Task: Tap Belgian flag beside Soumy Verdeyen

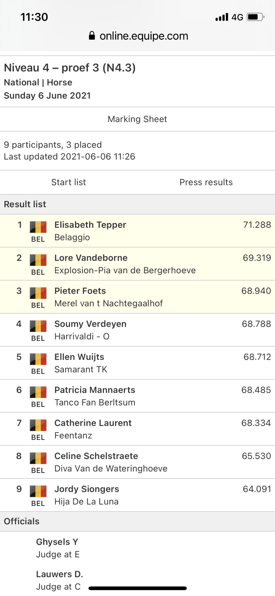Action: pos(38,326)
